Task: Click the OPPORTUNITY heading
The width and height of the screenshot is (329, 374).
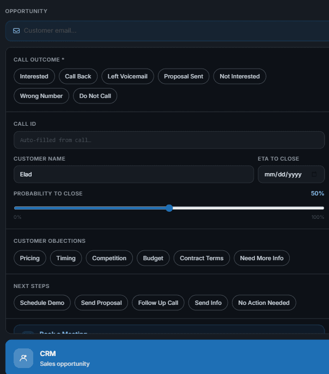Action: [x=26, y=11]
